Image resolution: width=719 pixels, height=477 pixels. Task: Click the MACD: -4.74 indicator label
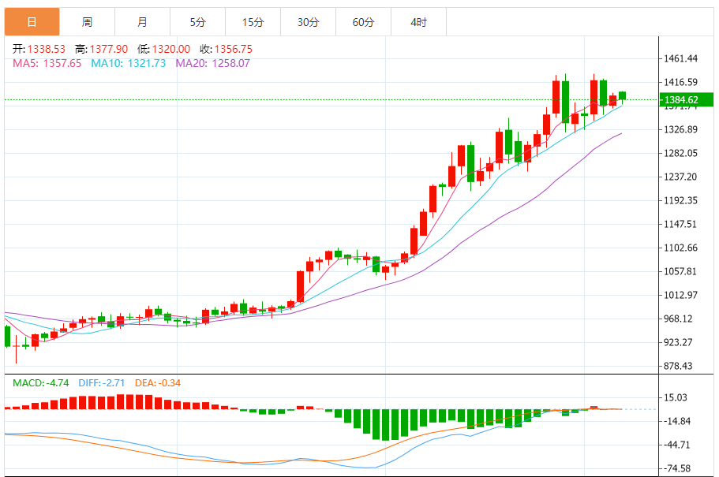[41, 383]
